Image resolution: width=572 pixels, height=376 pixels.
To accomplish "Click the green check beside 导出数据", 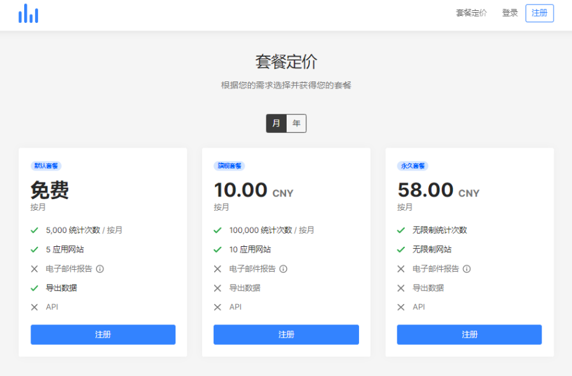I will pos(34,288).
